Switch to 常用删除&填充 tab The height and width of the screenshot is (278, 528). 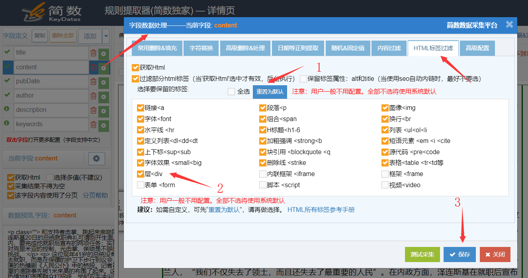[x=157, y=48]
